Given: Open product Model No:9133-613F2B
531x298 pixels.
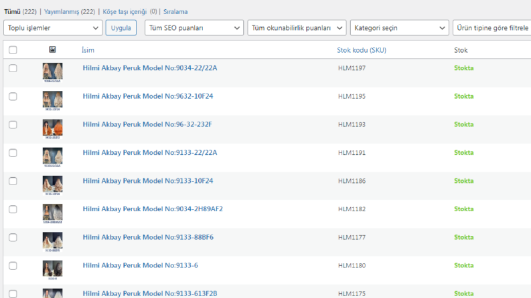Looking at the screenshot, I should (150, 293).
